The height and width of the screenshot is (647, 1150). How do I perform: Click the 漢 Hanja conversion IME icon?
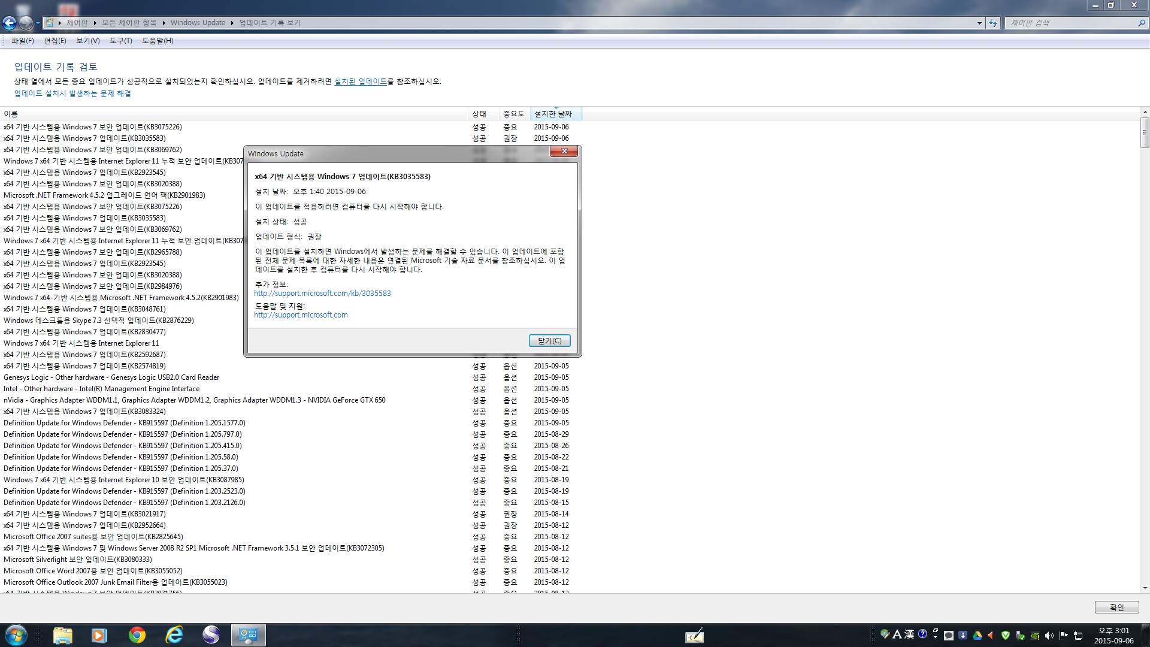tap(909, 634)
